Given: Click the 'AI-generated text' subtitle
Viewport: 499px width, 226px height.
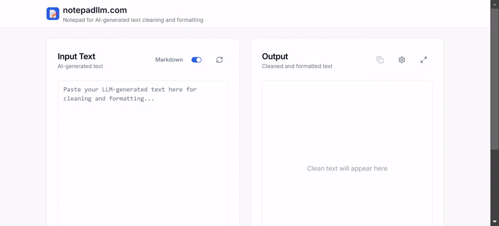Looking at the screenshot, I should pyautogui.click(x=80, y=66).
